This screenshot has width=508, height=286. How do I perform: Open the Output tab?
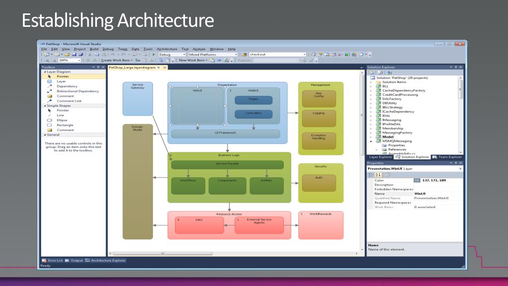pyautogui.click(x=74, y=260)
